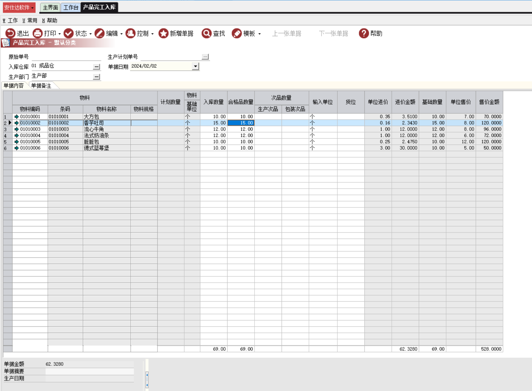The width and height of the screenshot is (532, 391).
Task: Open 生产计划单号 lookup ellipsis button
Action: tap(205, 57)
